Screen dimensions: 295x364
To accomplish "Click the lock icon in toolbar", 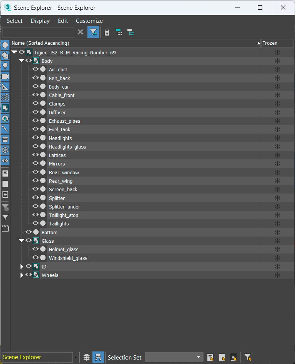I will [x=107, y=32].
